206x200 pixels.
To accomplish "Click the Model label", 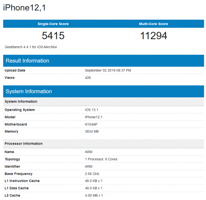I will coord(10,117).
